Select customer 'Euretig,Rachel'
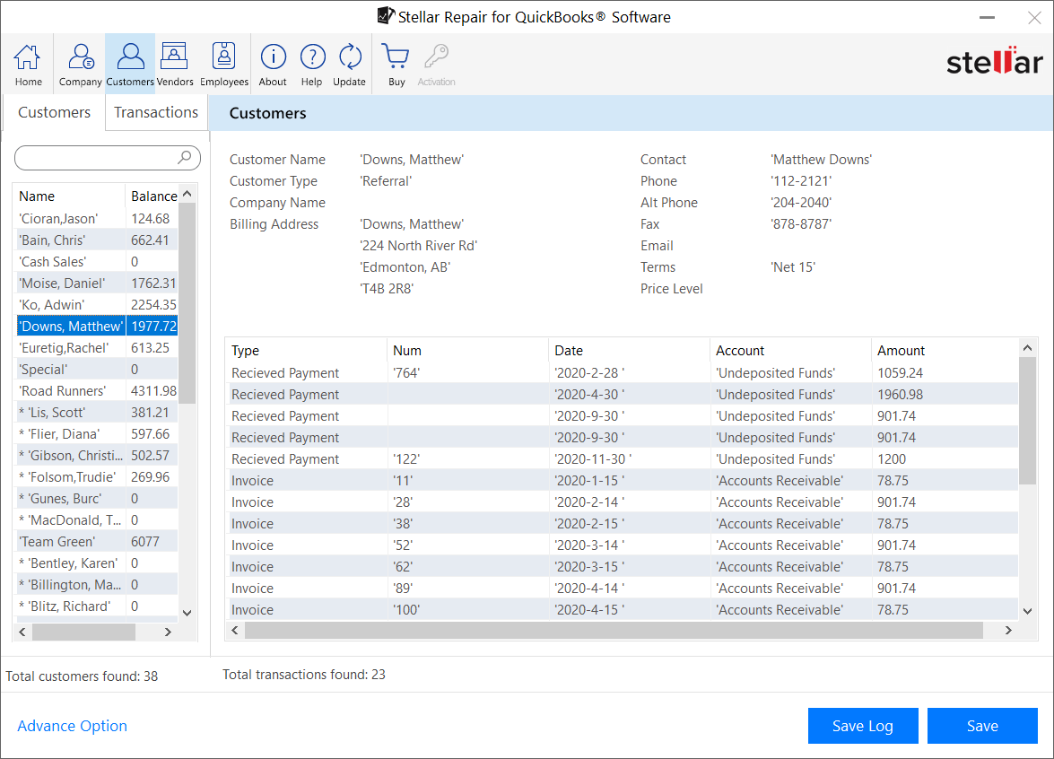Screen dimensions: 1054x759 tap(98, 347)
